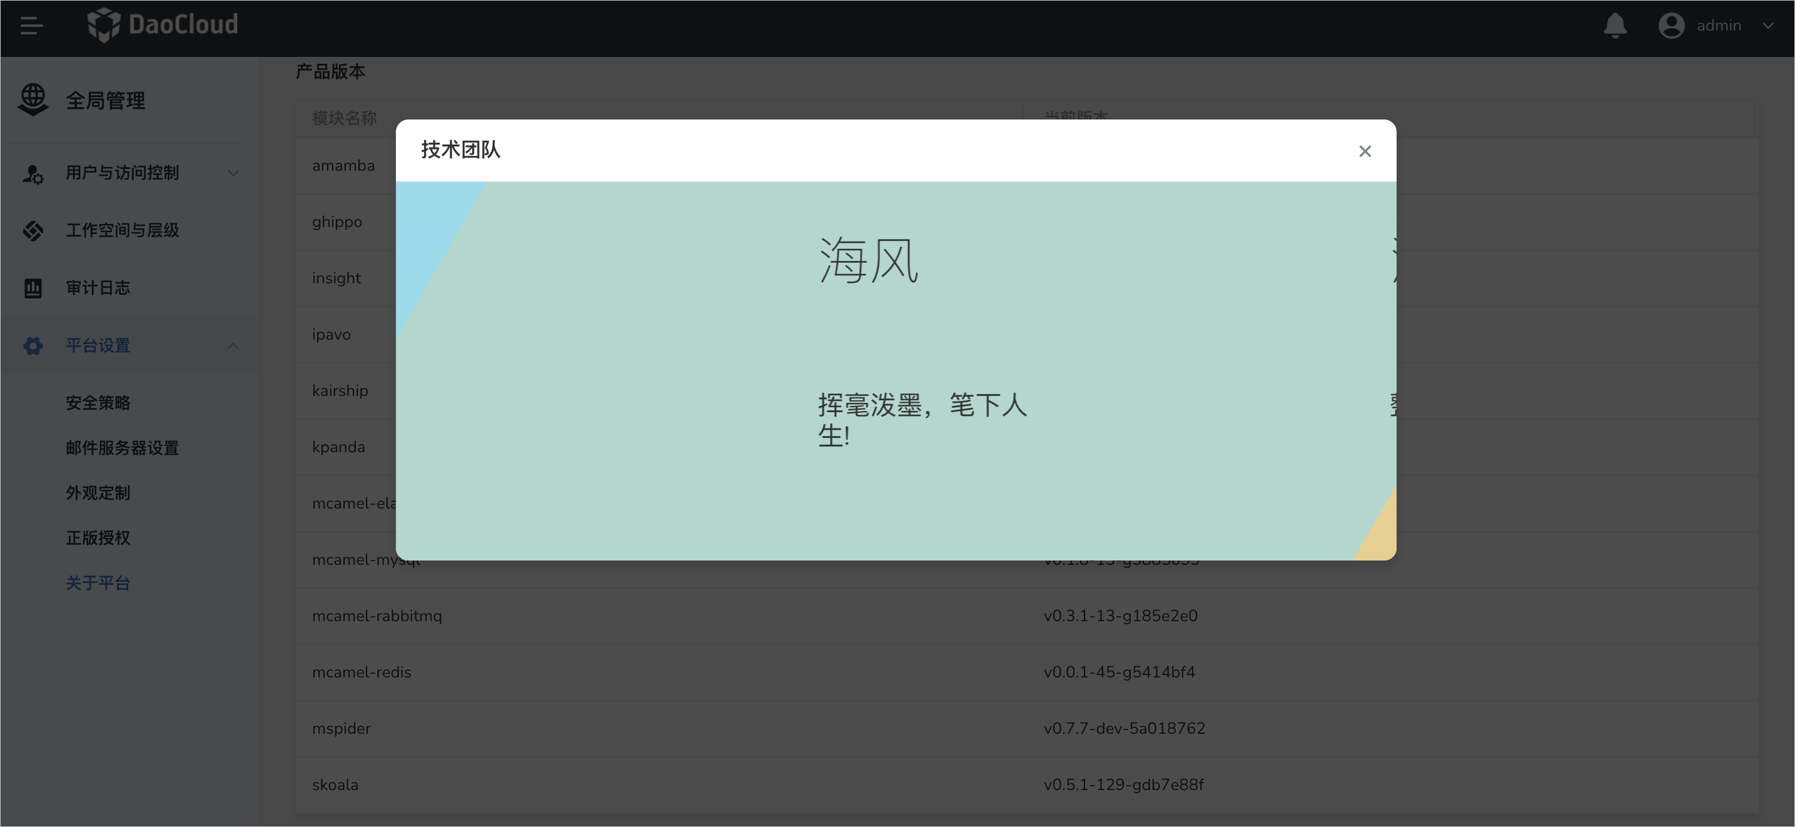Click version v0.0.1-45-g5414bf4

1119,672
